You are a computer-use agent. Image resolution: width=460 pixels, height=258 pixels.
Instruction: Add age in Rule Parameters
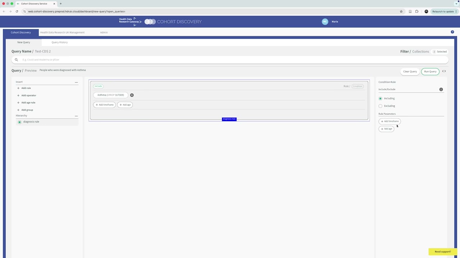(387, 129)
